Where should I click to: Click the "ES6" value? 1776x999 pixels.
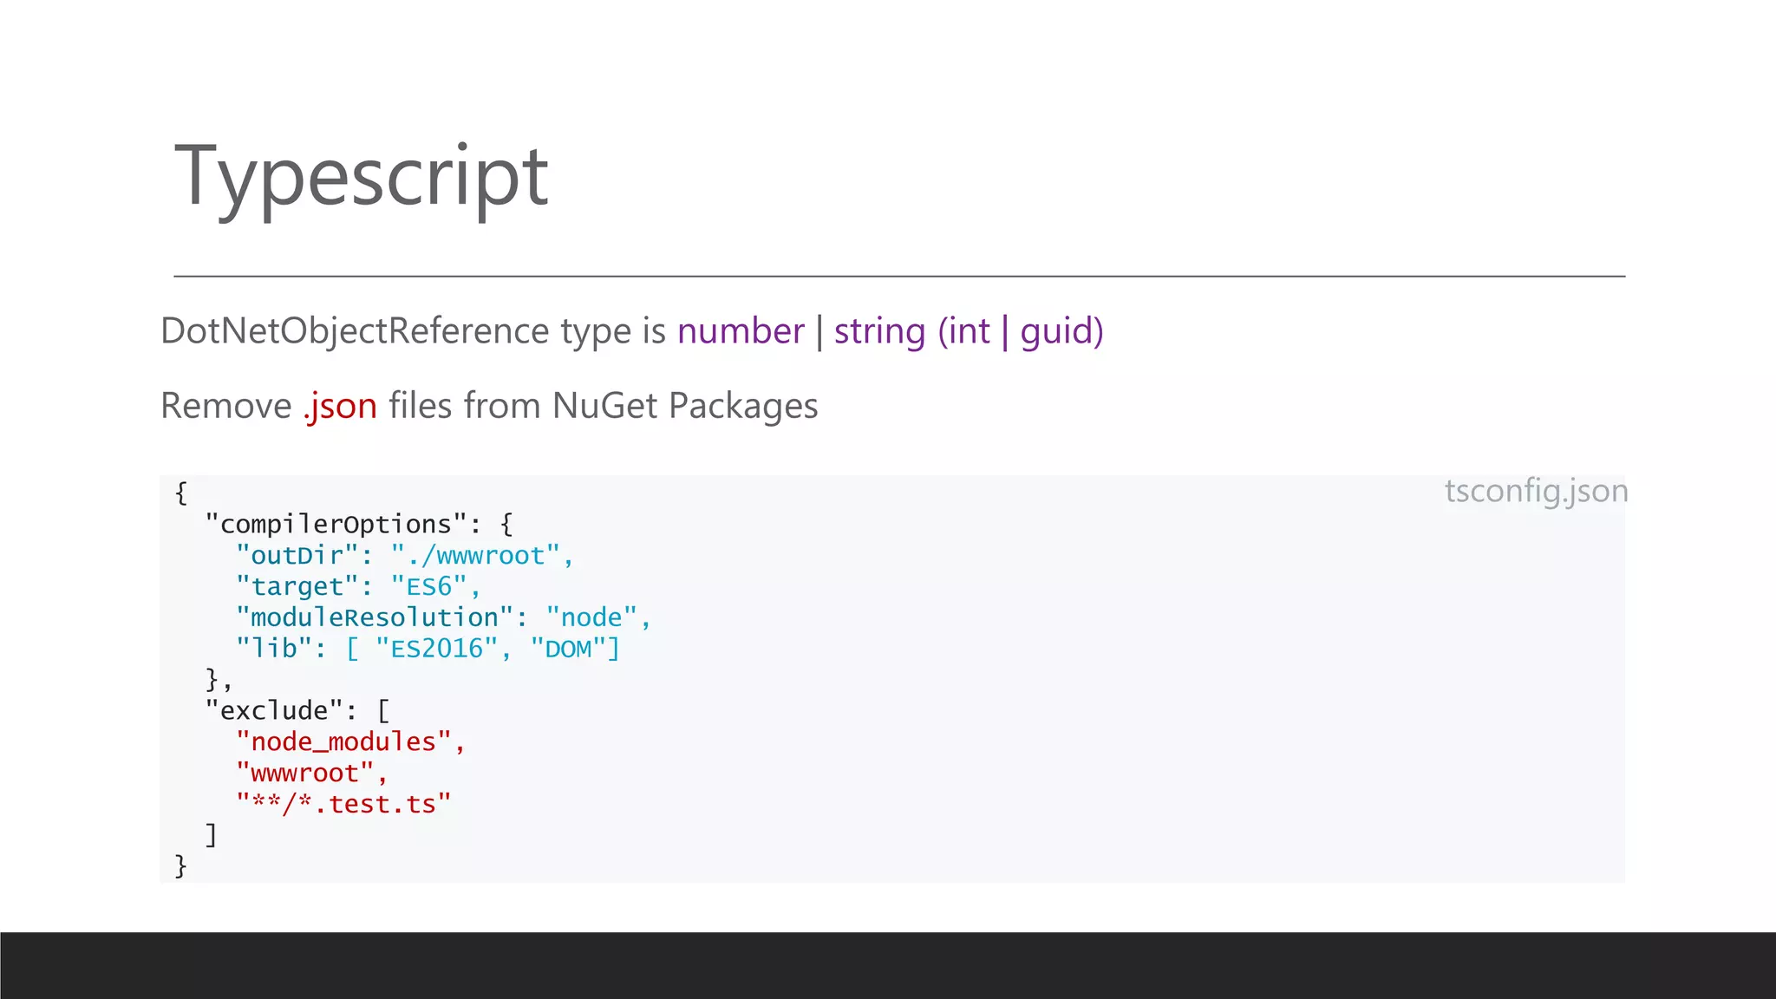point(429,586)
